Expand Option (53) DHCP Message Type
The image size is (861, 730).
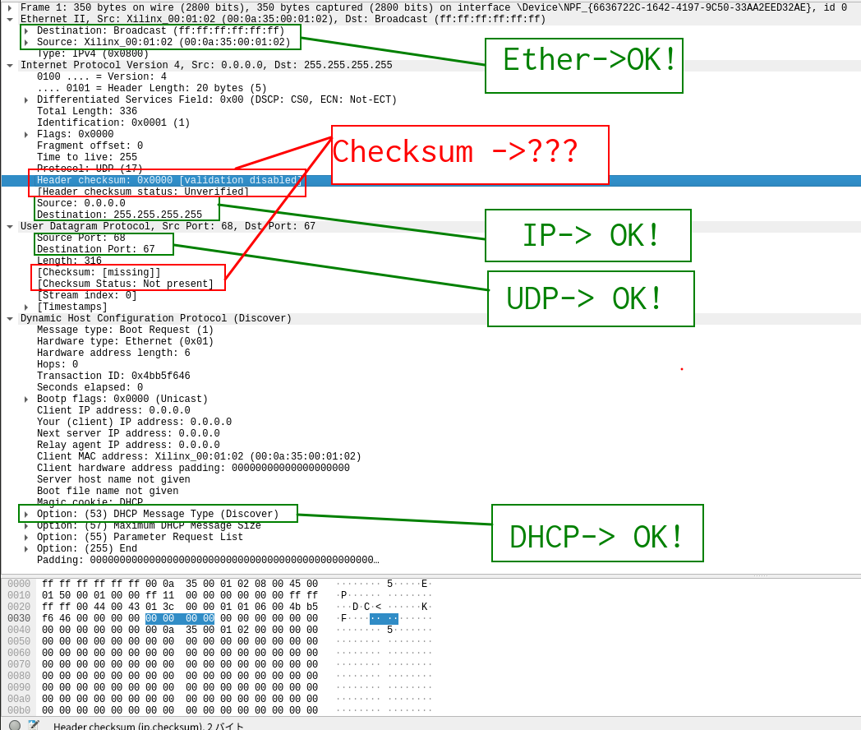(x=25, y=514)
